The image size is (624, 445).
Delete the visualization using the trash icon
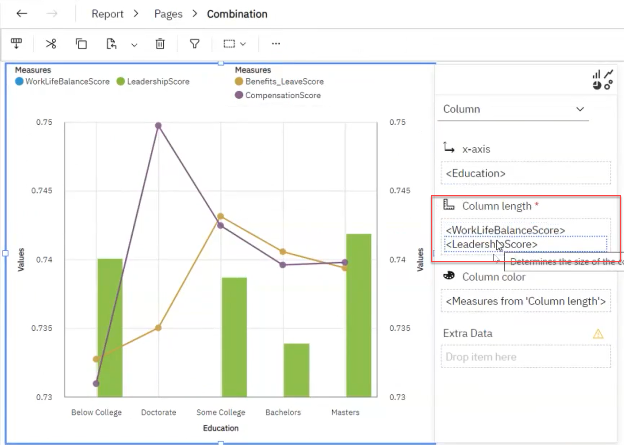[x=160, y=44]
